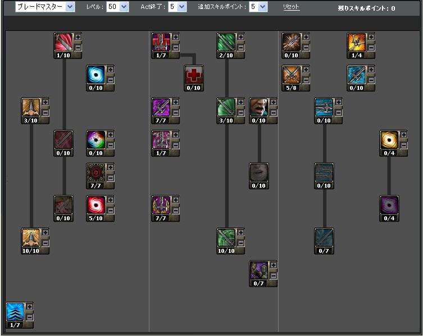Remove a point from purple sword 7/7 skill
The height and width of the screenshot is (336, 423).
176,113
